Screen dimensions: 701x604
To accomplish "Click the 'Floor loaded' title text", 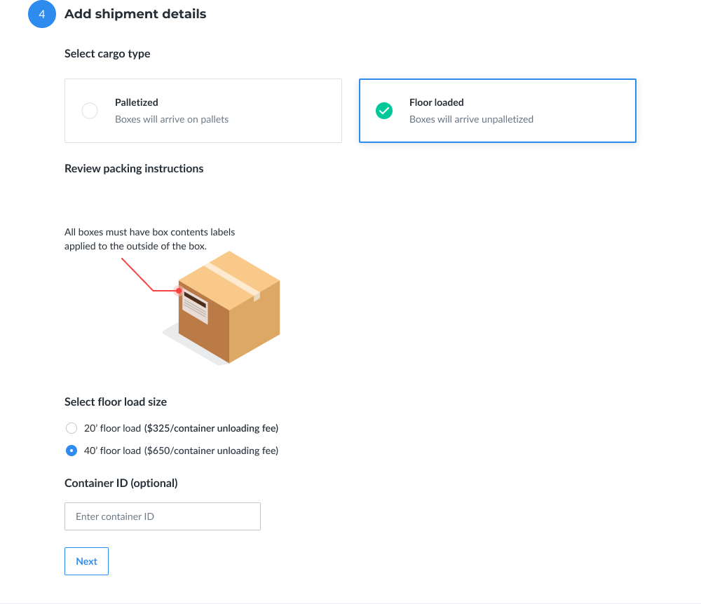I will click(x=436, y=102).
